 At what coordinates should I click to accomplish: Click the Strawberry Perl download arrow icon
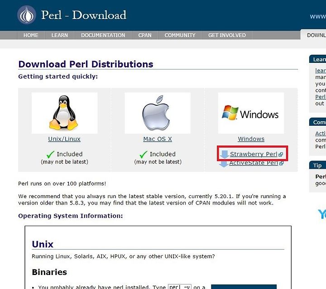pyautogui.click(x=224, y=154)
